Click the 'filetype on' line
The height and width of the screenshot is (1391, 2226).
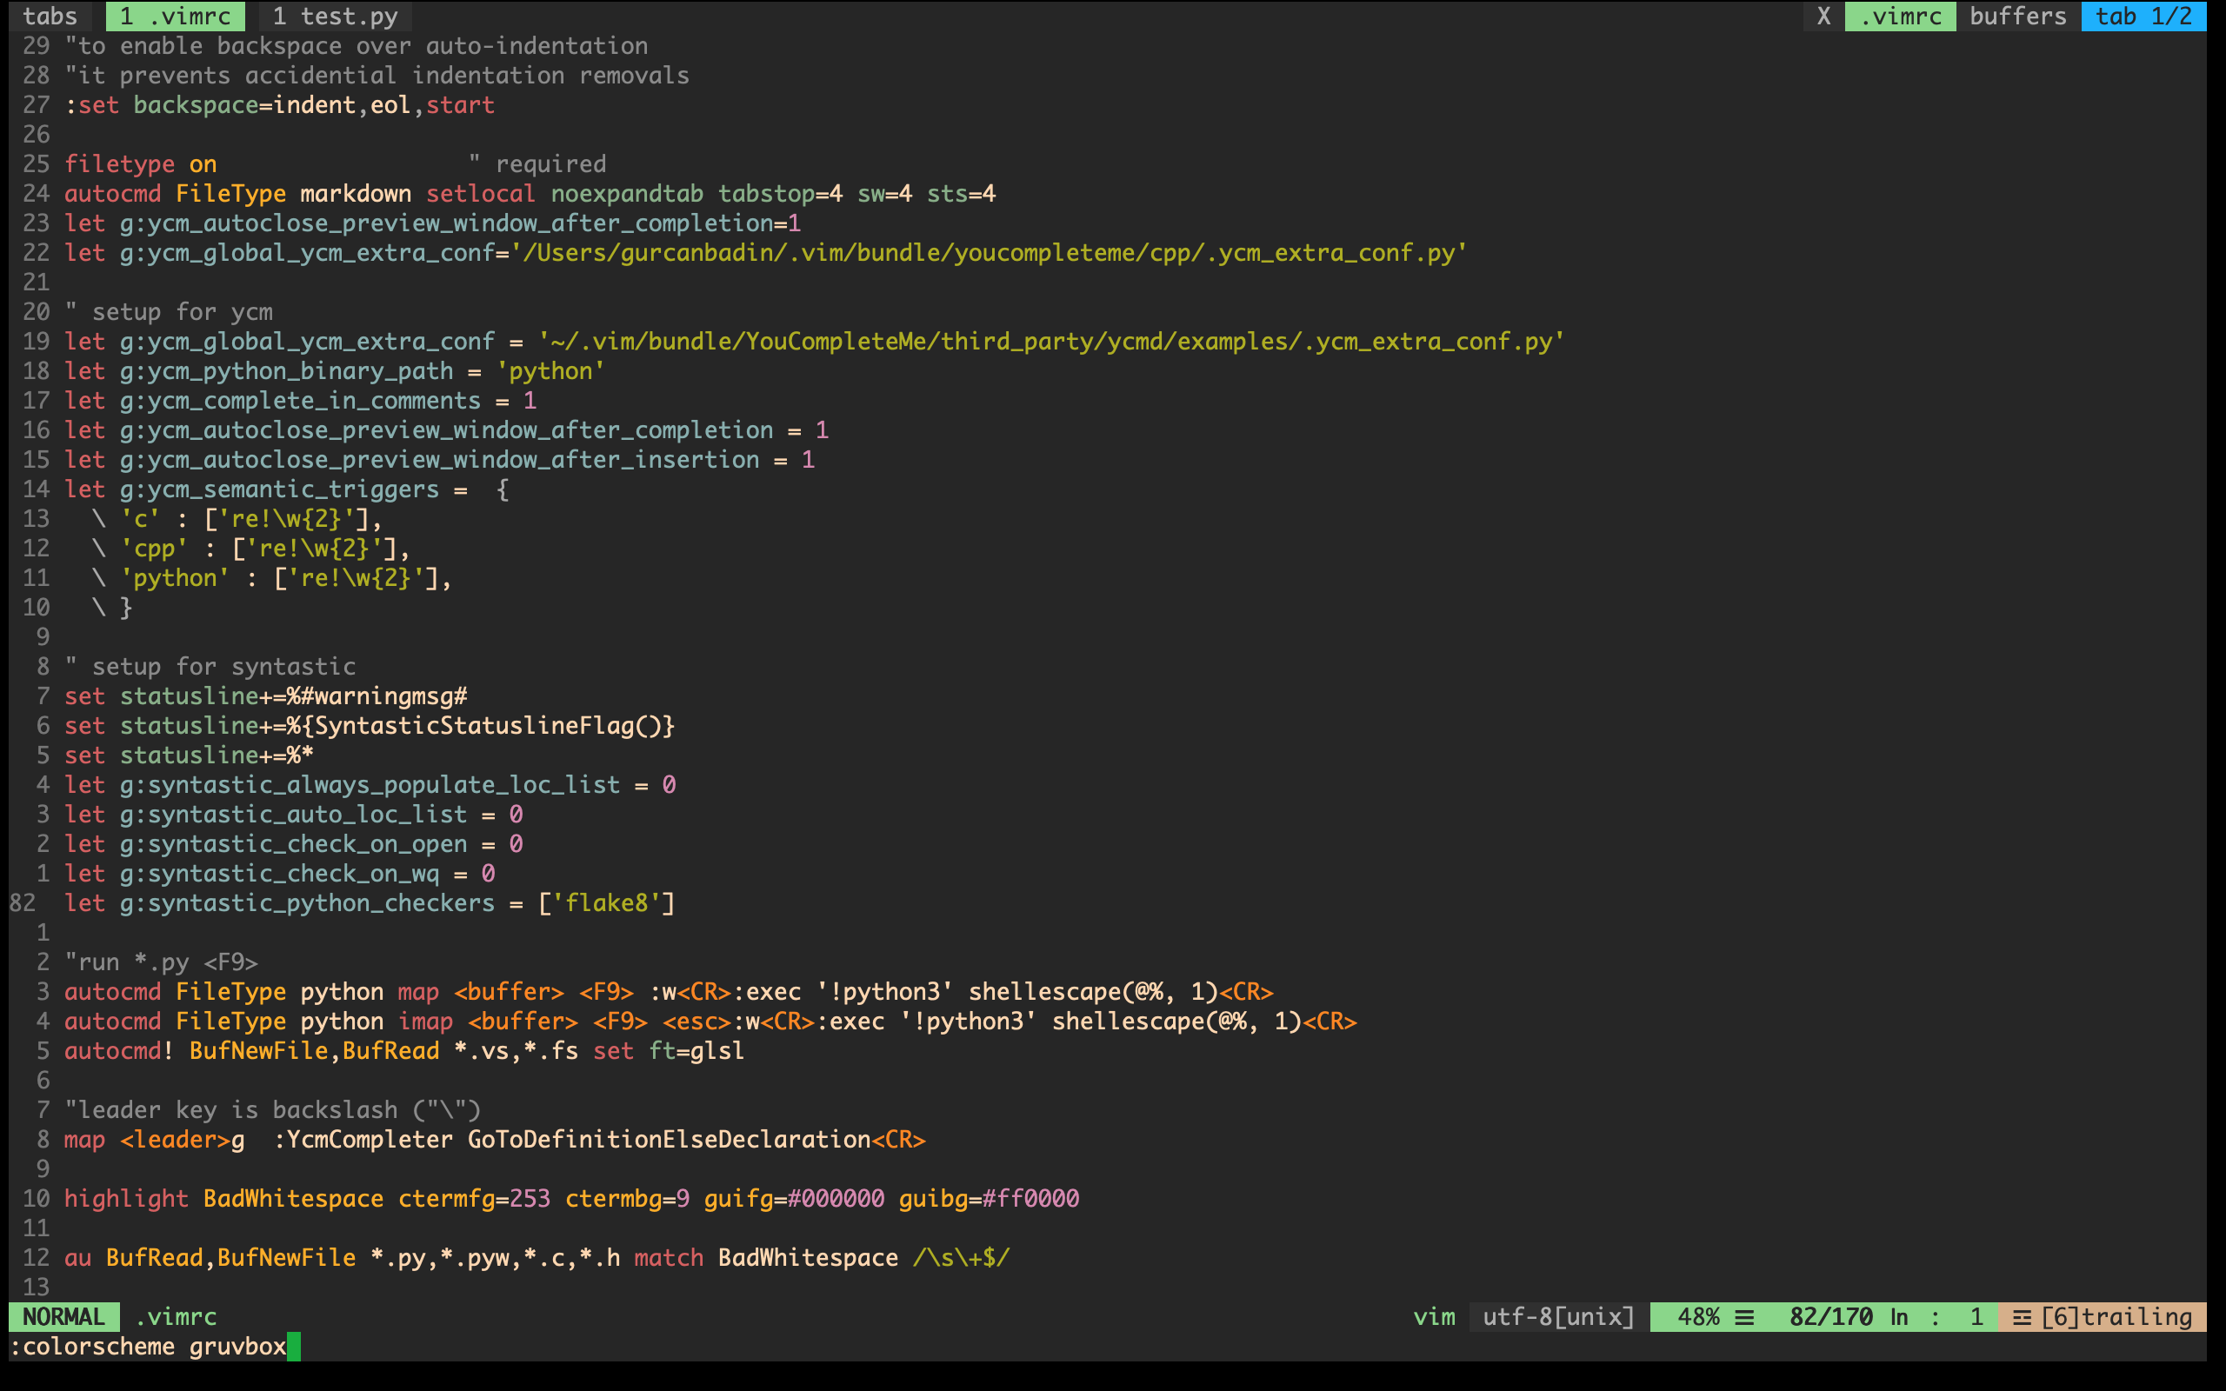tap(141, 163)
